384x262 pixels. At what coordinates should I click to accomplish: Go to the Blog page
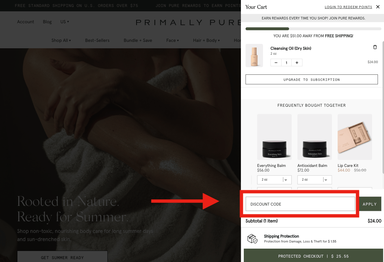pos(47,22)
